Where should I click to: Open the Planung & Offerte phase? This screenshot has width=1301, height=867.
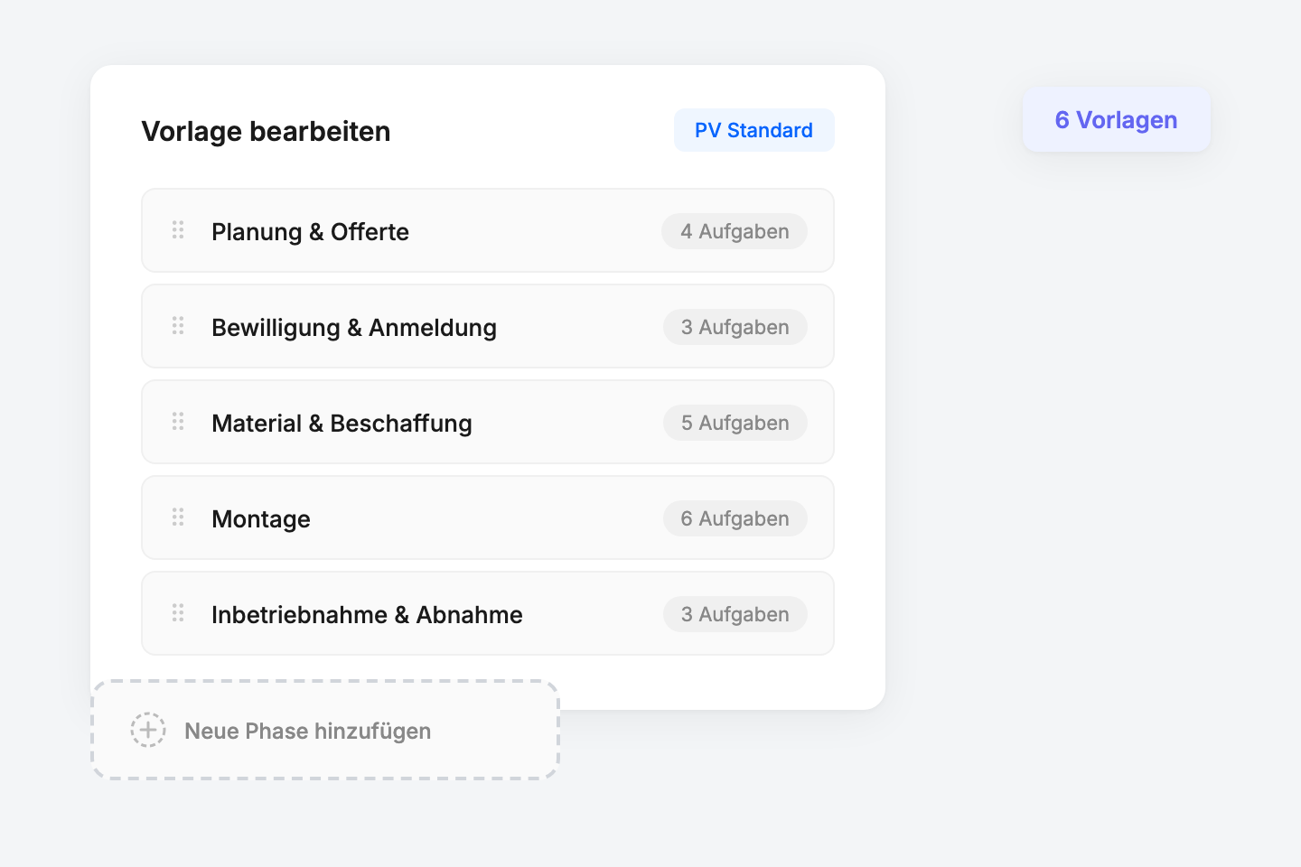coord(310,231)
